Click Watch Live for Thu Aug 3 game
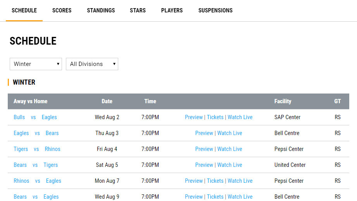Image resolution: width=357 pixels, height=201 pixels. click(x=229, y=133)
